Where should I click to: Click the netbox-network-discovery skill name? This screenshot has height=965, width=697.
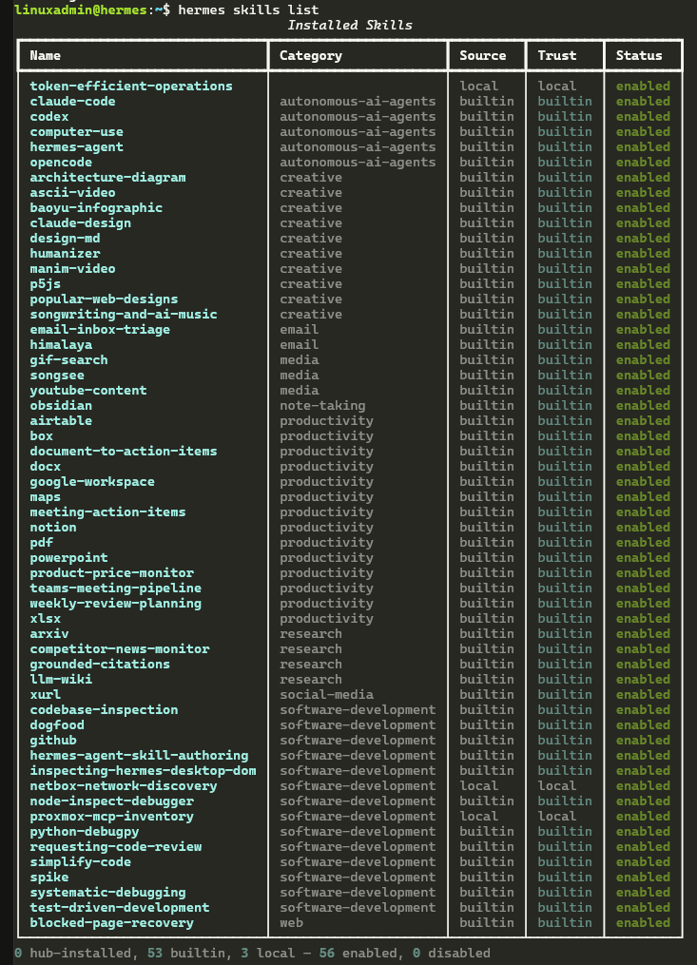[124, 786]
